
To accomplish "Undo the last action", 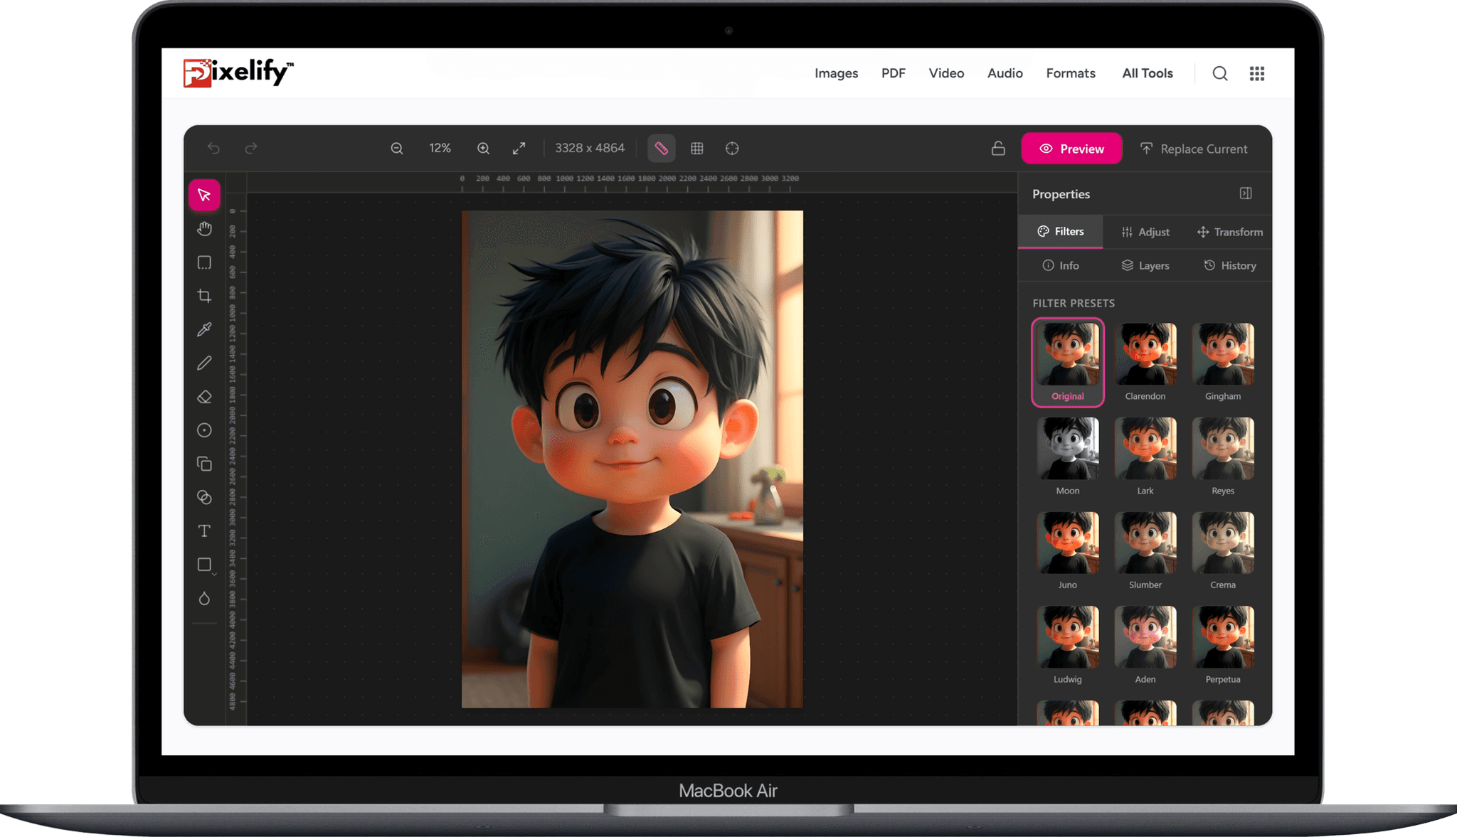I will (213, 148).
